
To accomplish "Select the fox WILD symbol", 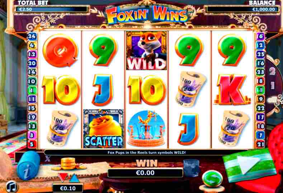I will tap(146, 50).
